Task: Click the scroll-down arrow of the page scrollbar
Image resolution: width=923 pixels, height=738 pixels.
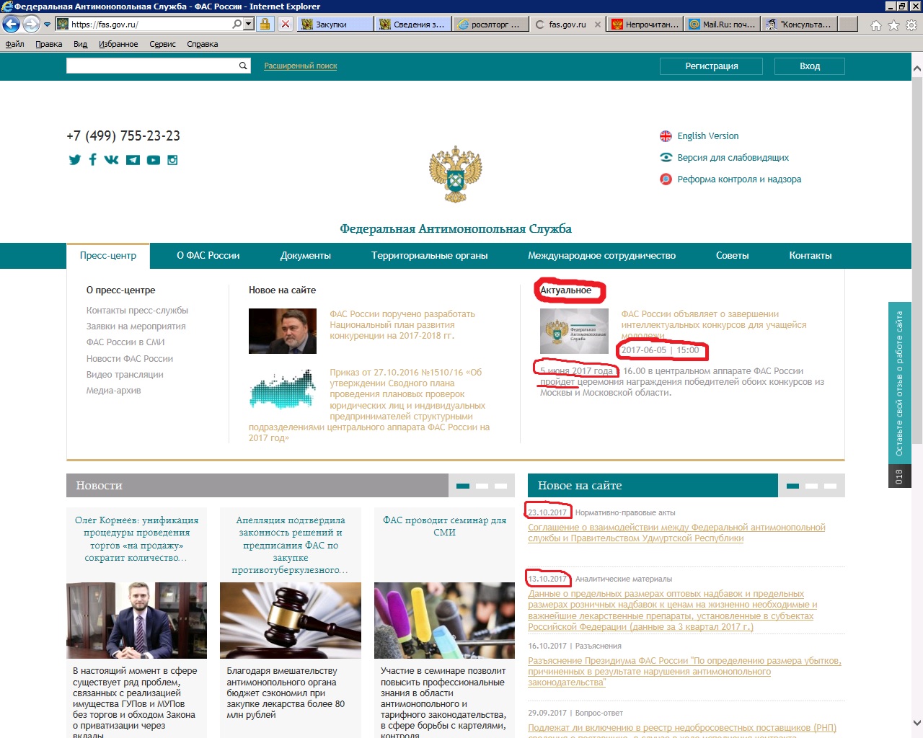Action: point(917,723)
